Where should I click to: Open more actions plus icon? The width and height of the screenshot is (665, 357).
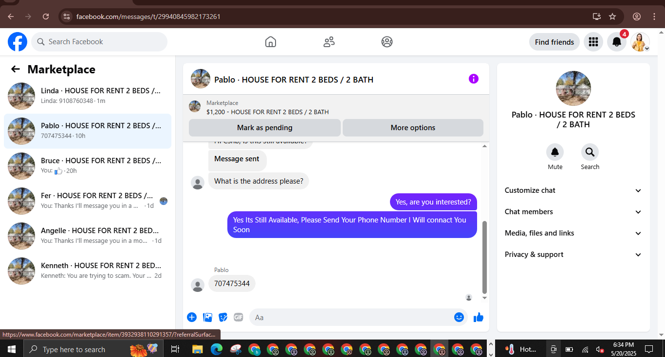[192, 317]
